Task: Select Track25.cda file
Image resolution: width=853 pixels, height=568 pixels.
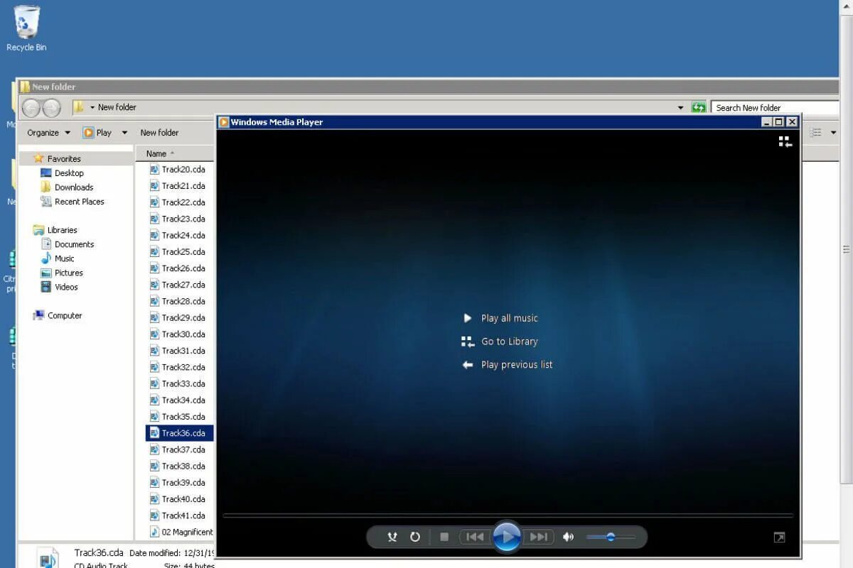Action: click(178, 251)
